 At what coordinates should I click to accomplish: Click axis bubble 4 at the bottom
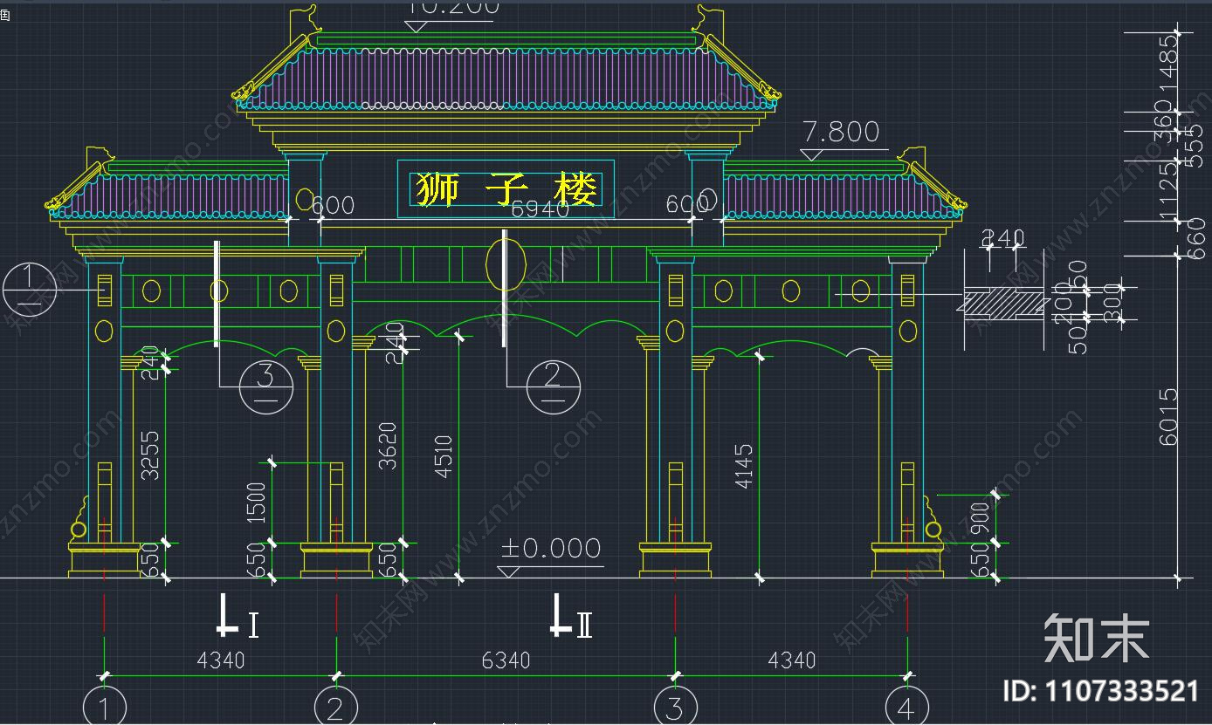(x=907, y=707)
